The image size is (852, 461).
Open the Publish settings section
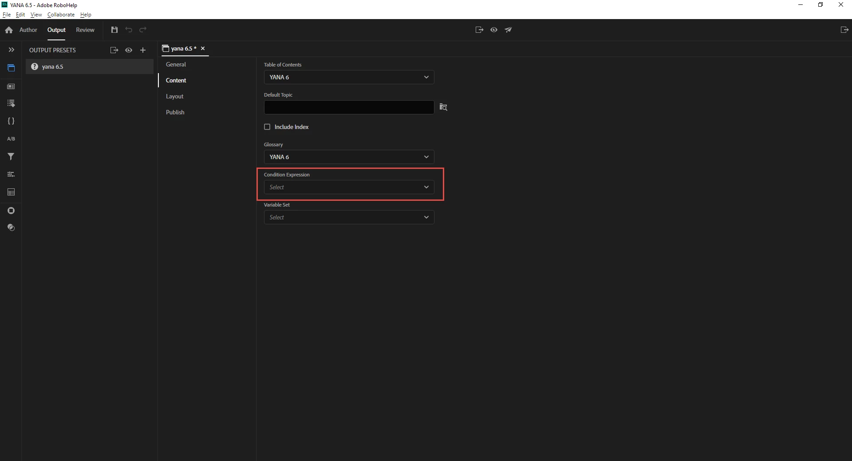(175, 112)
